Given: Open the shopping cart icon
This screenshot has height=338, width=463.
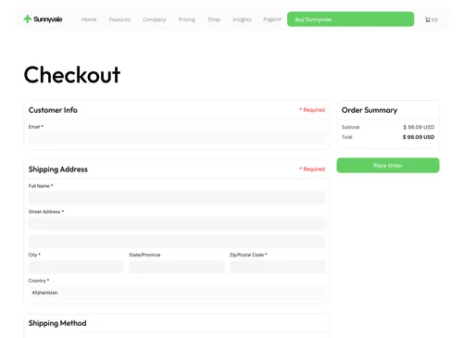Looking at the screenshot, I should coord(428,19).
